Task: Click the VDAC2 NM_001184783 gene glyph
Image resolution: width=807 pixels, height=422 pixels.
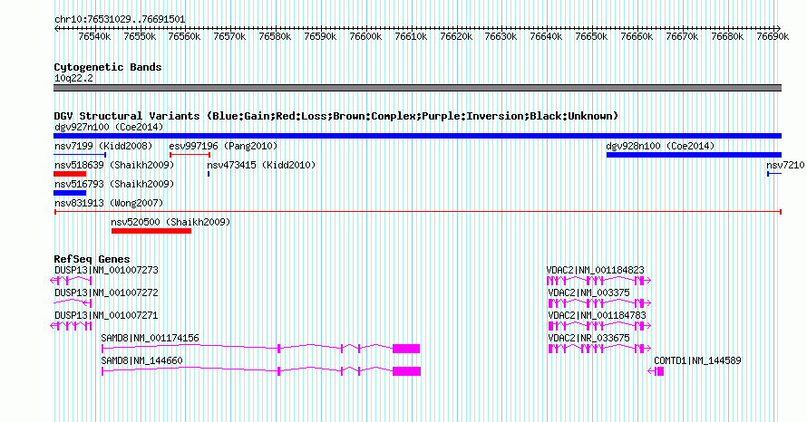Action: coord(599,326)
